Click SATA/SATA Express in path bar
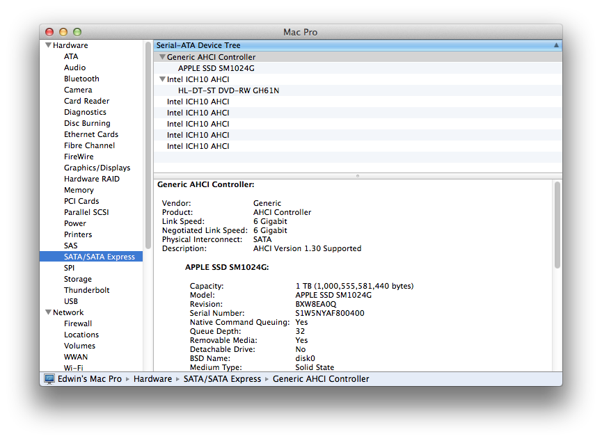 [222, 379]
